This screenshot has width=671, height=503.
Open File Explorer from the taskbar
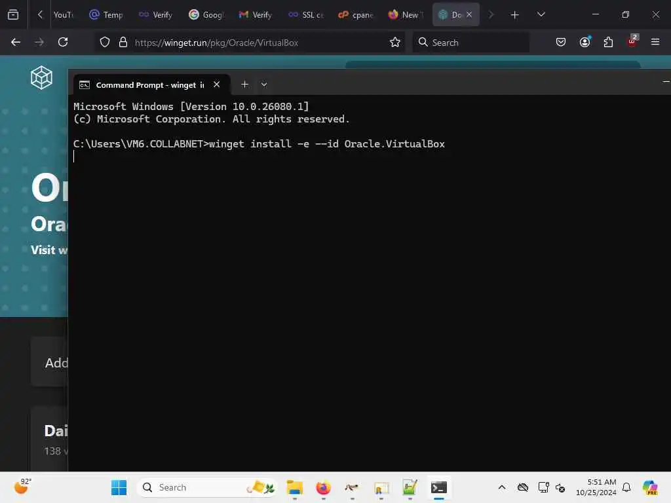click(x=294, y=487)
